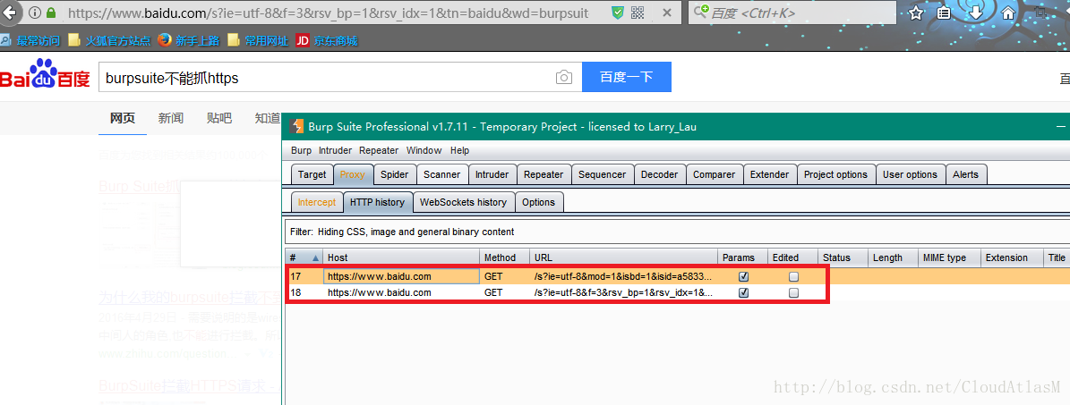The height and width of the screenshot is (405, 1070).
Task: Open the QR code icon in address bar
Action: (638, 13)
